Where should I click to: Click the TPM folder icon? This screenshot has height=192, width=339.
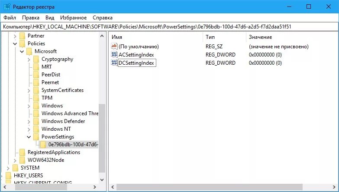click(36, 98)
